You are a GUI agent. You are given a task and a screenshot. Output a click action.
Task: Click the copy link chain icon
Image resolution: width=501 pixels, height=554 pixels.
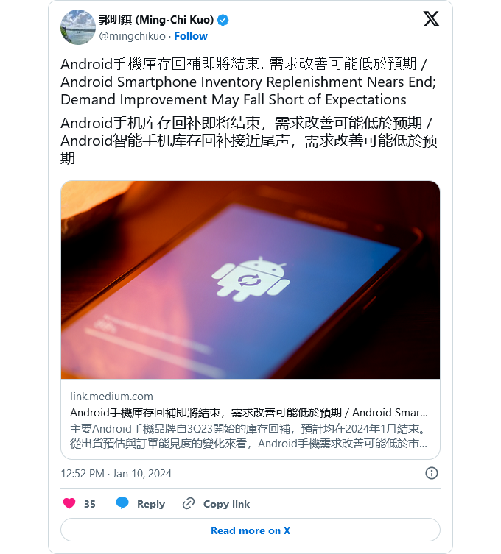click(x=189, y=503)
